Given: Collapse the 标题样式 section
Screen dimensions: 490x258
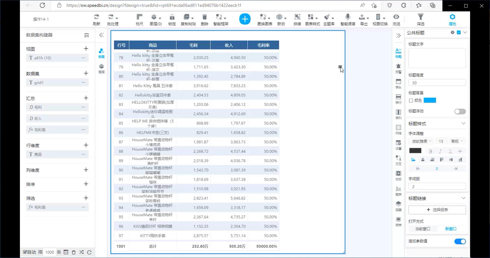Looking at the screenshot, I should [x=463, y=124].
